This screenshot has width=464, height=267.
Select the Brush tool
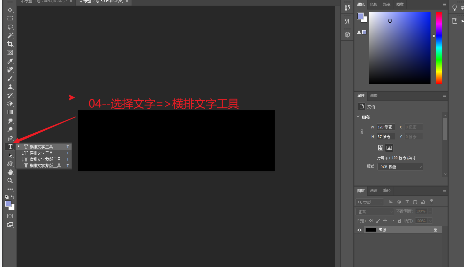pos(10,78)
